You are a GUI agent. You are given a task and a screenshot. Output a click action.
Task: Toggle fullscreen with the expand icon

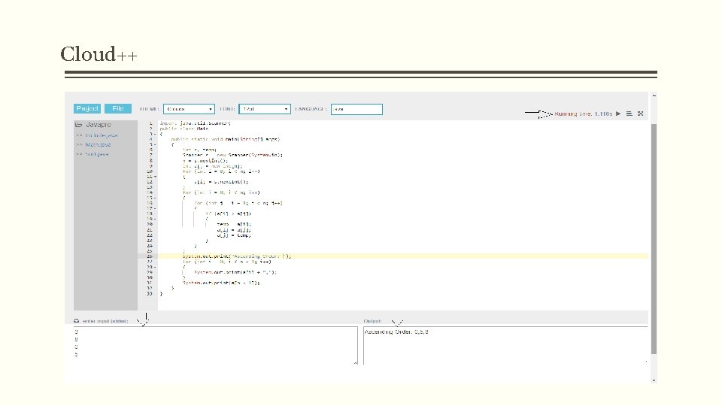coord(641,114)
